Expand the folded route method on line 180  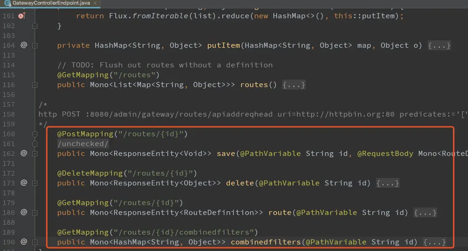tap(35, 213)
